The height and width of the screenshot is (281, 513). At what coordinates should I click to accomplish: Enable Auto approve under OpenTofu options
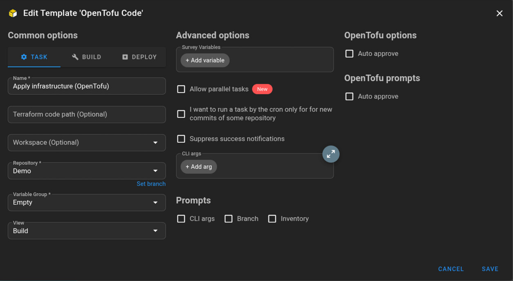pyautogui.click(x=349, y=54)
